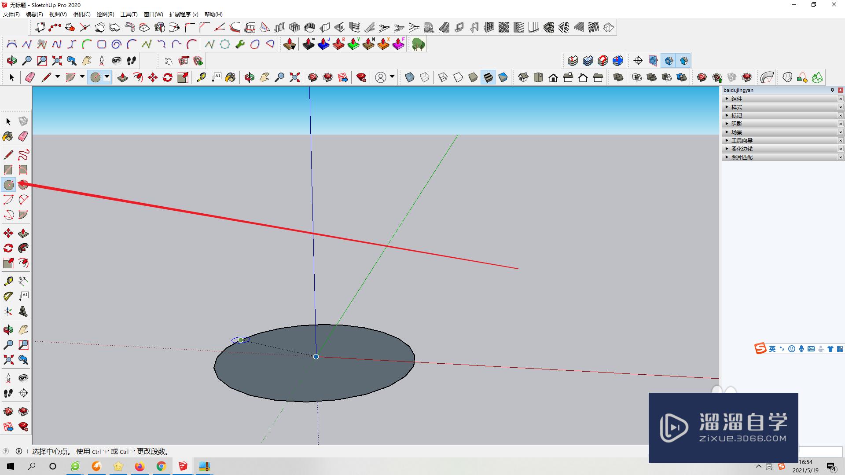Enable Shaded With Textures style
Viewport: 845px width, 475px height.
[488, 77]
